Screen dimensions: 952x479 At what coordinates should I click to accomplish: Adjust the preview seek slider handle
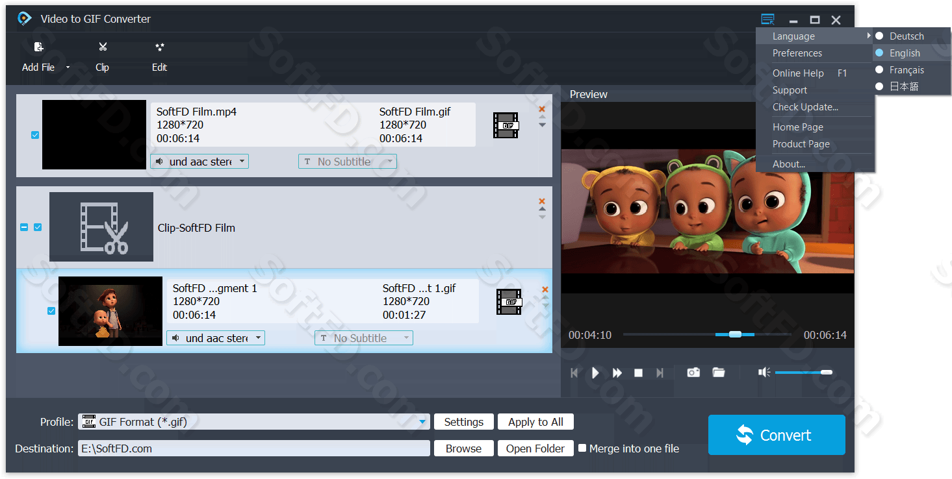(735, 334)
